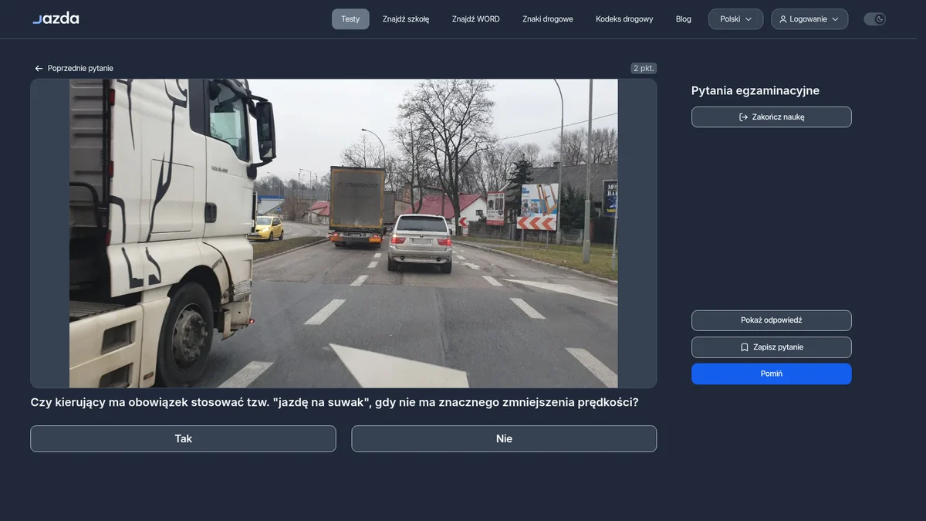Screen dimensions: 926x521
Task: Click the '2 pkt.' points badge
Action: click(x=644, y=69)
